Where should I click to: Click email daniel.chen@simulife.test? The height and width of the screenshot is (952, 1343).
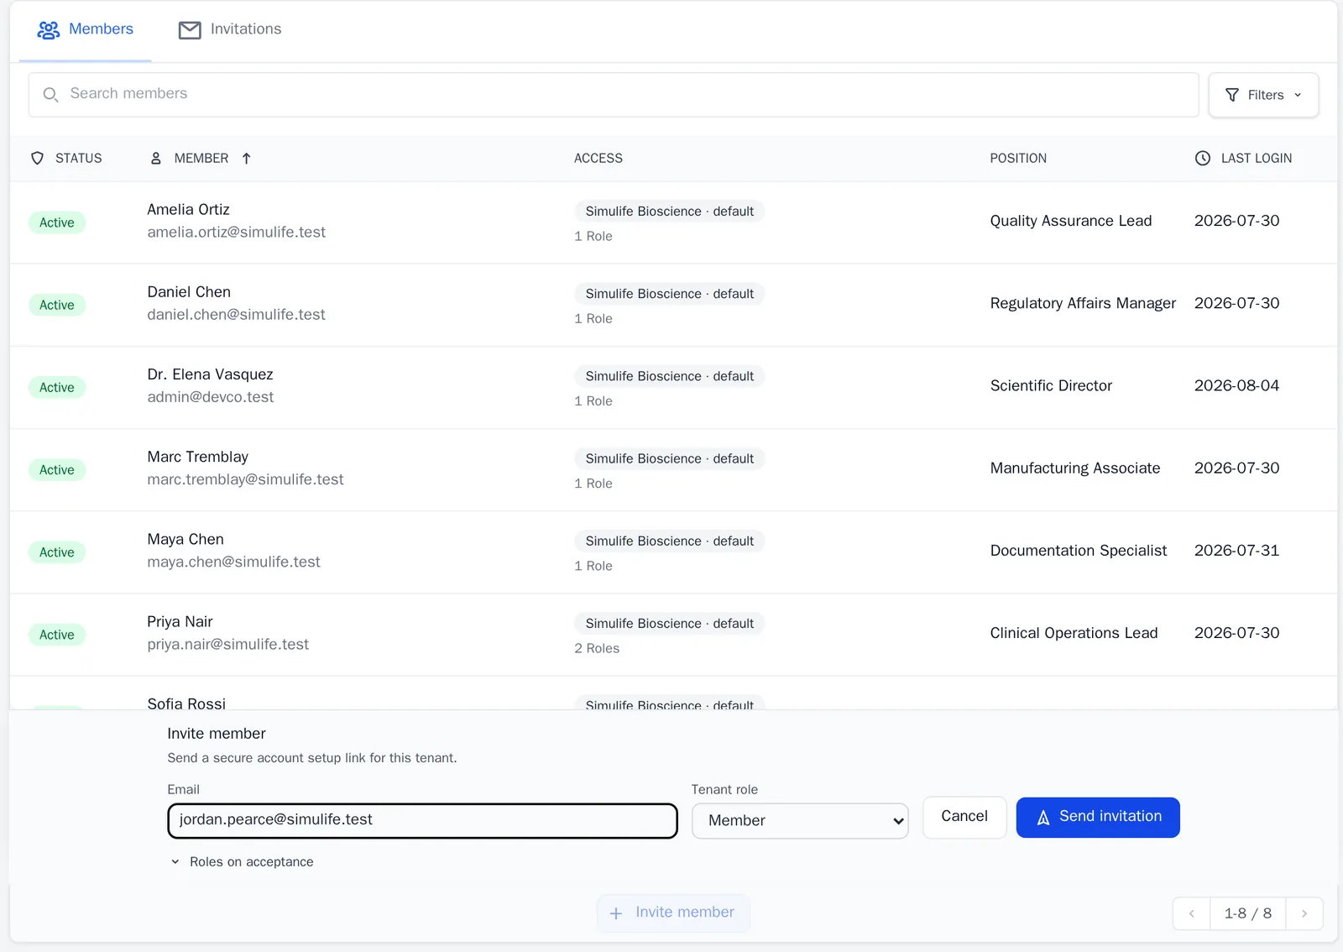pos(236,314)
